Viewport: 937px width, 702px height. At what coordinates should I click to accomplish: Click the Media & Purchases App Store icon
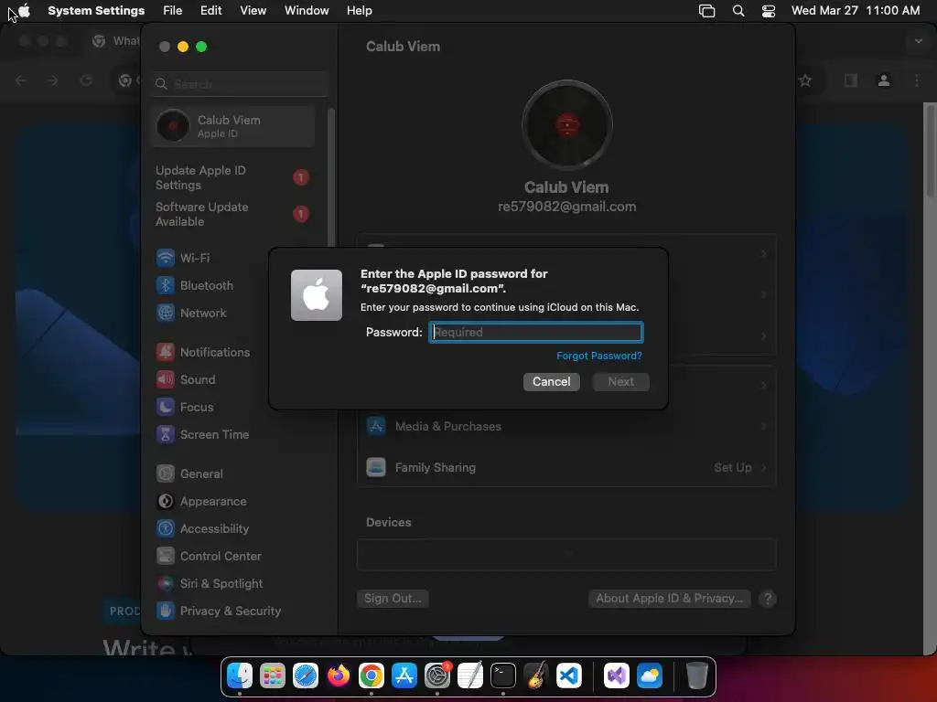(376, 426)
